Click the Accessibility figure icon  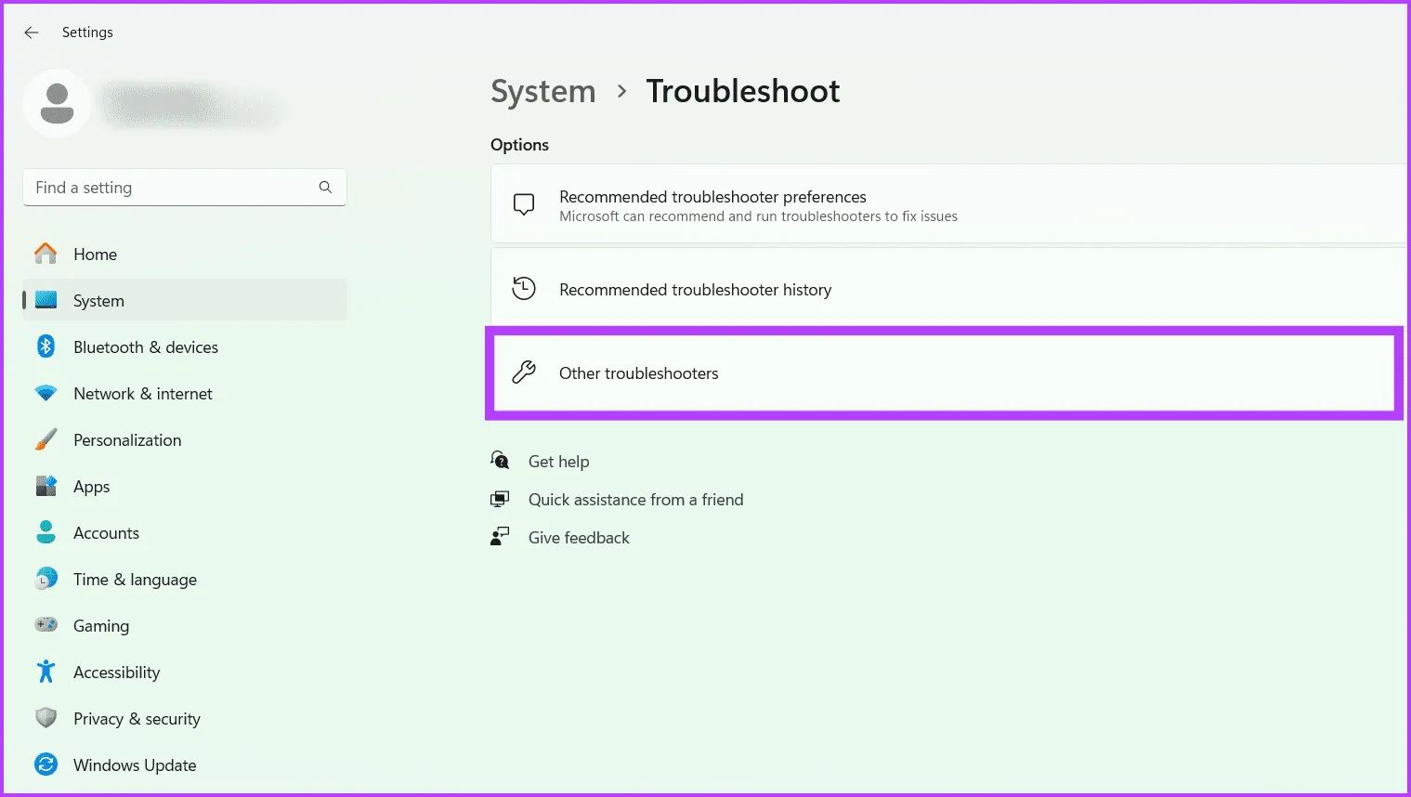[x=46, y=672]
